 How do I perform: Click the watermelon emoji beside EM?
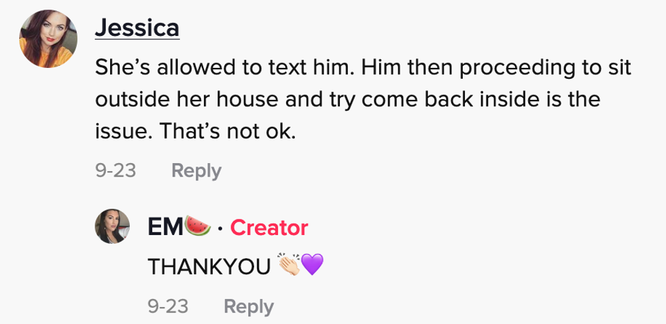click(198, 227)
